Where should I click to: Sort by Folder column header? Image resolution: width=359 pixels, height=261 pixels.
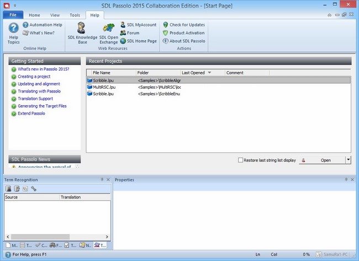[158, 73]
